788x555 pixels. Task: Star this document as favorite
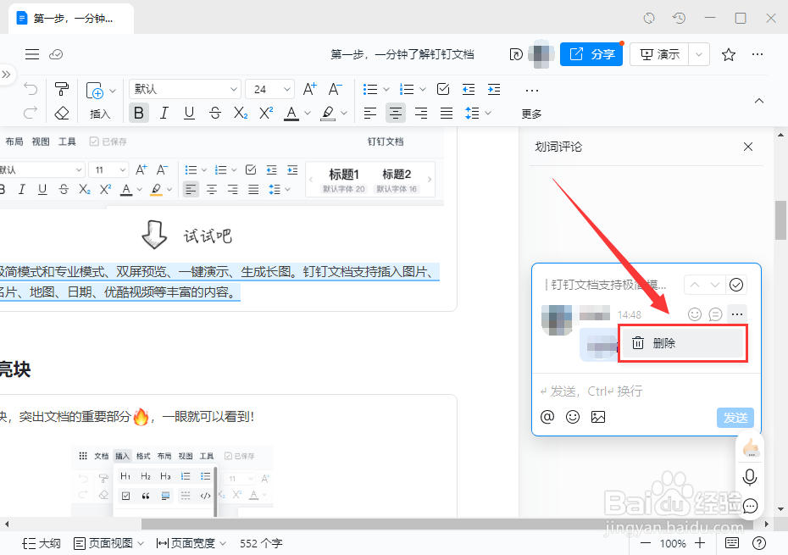[729, 54]
